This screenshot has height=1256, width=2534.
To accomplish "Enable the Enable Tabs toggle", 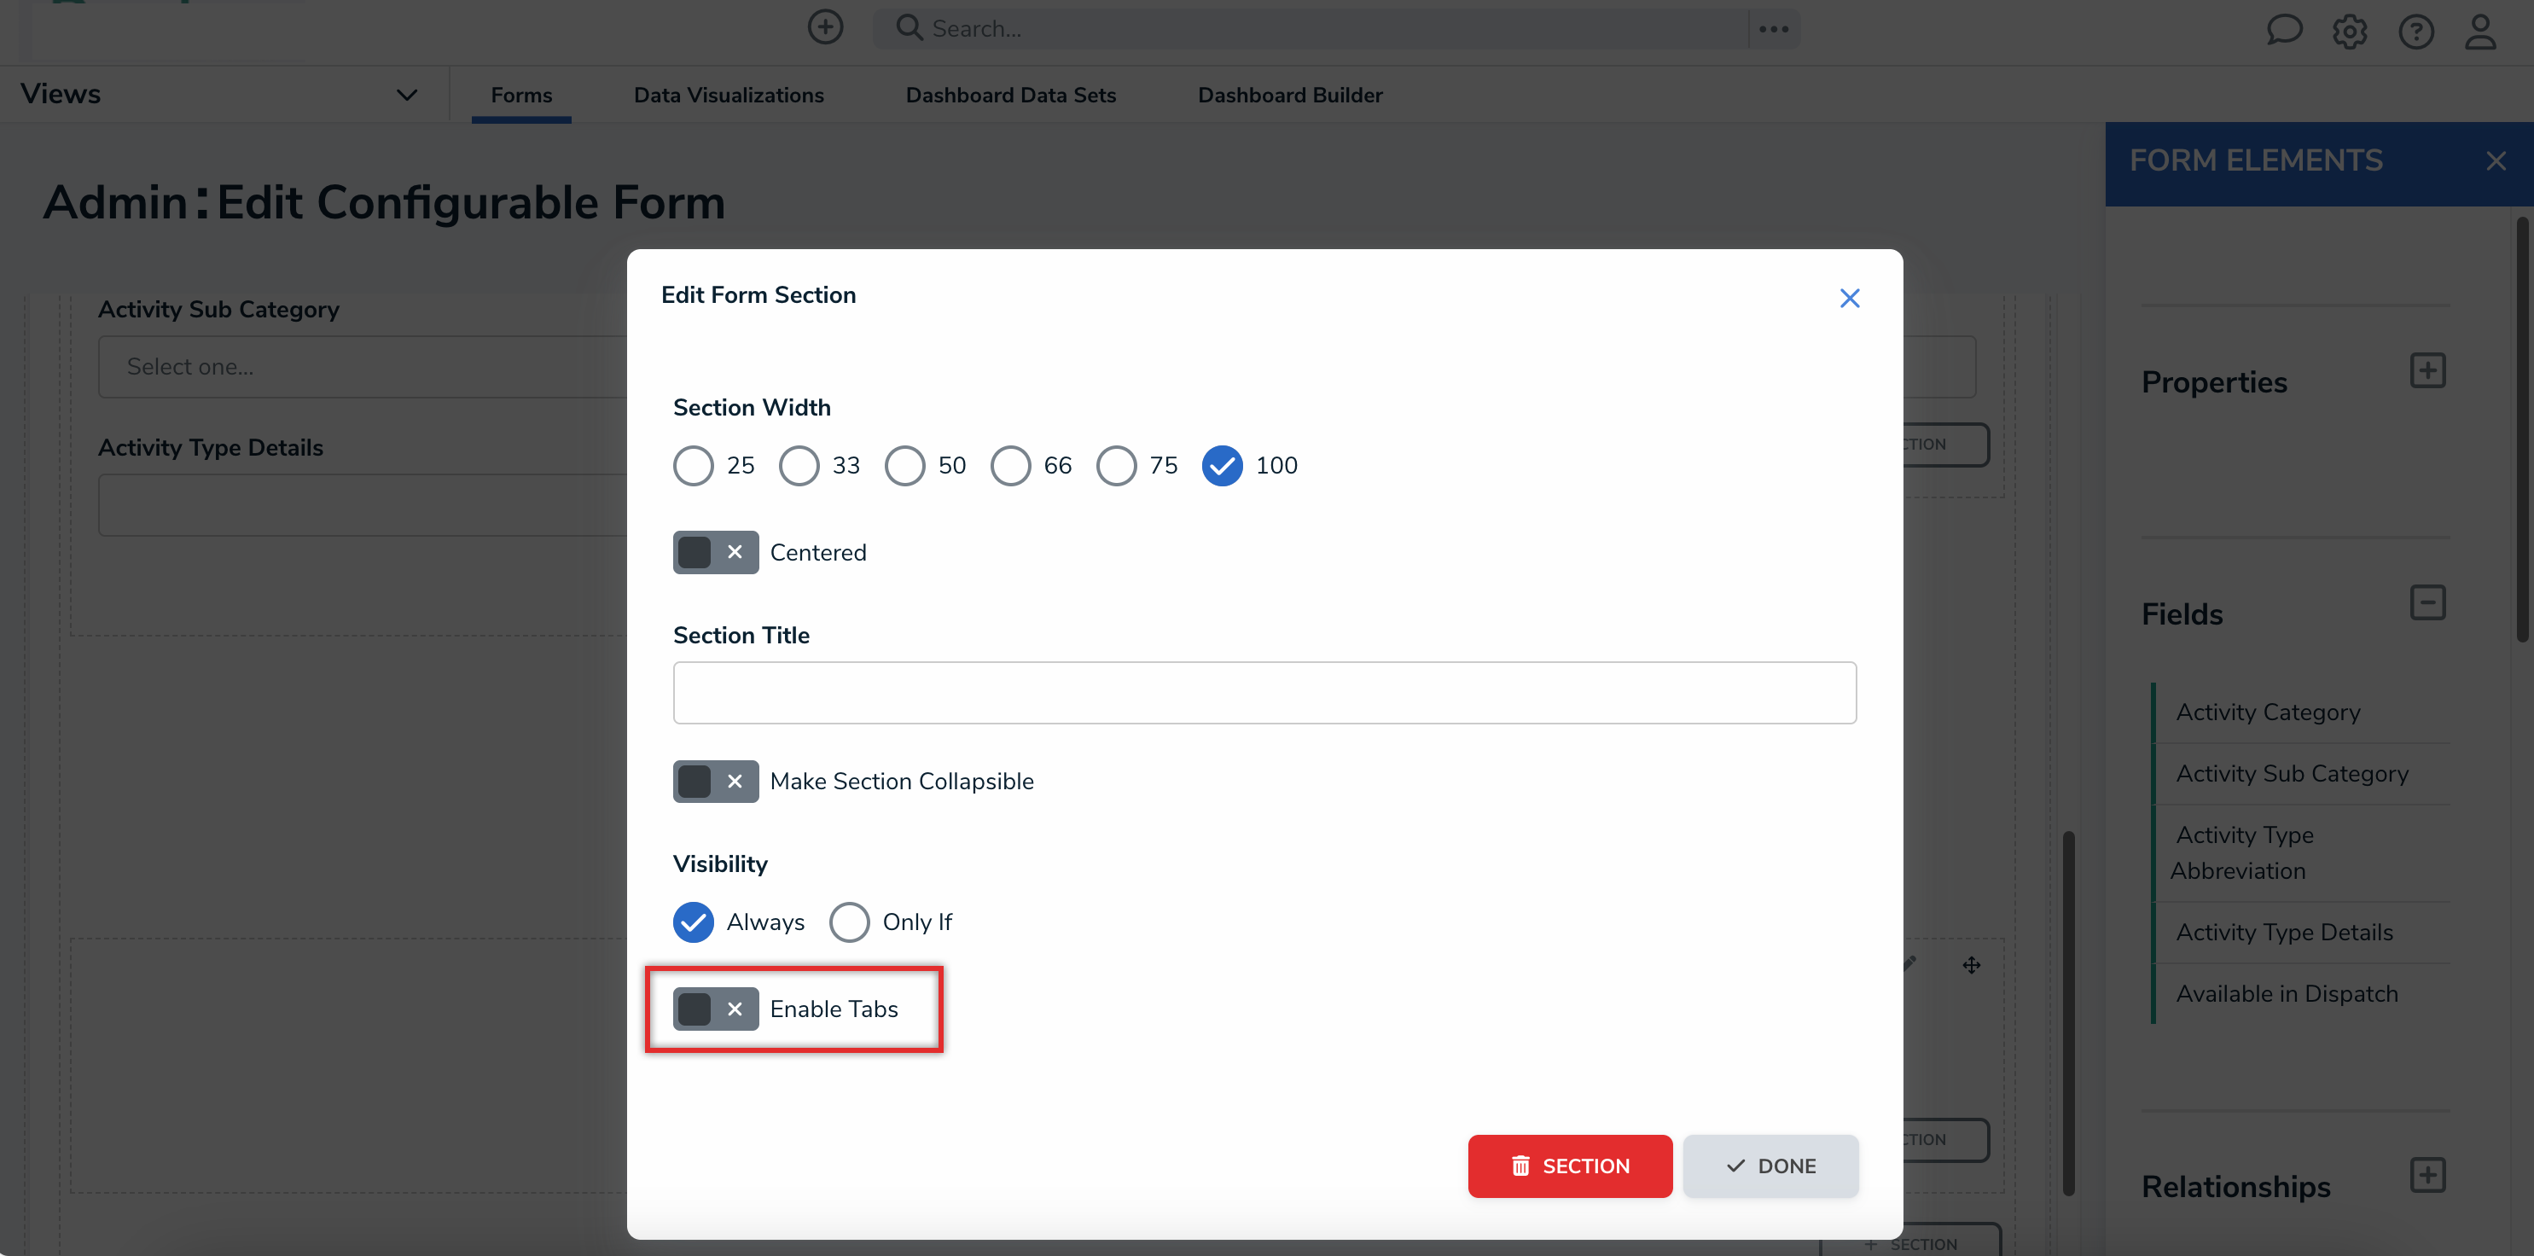I will coord(715,1009).
